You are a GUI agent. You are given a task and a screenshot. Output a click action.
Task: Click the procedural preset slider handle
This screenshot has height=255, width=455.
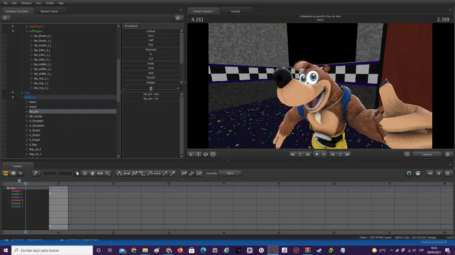151,88
